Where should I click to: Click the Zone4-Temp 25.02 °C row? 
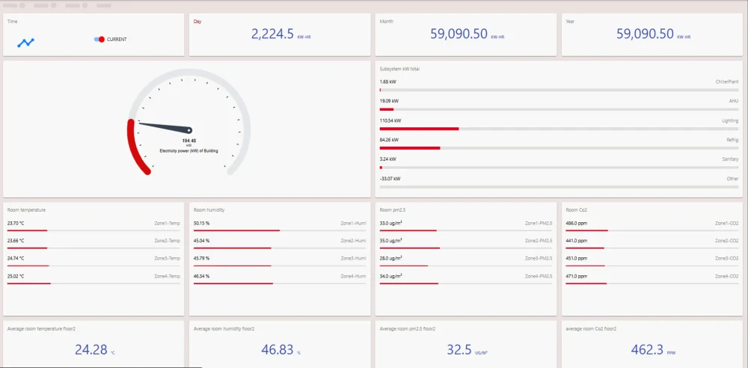(x=93, y=279)
